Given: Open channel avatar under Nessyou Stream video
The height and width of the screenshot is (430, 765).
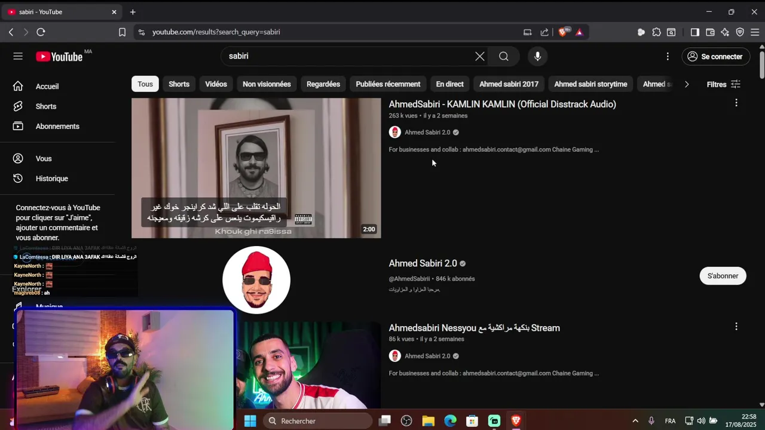Looking at the screenshot, I should tap(394, 356).
